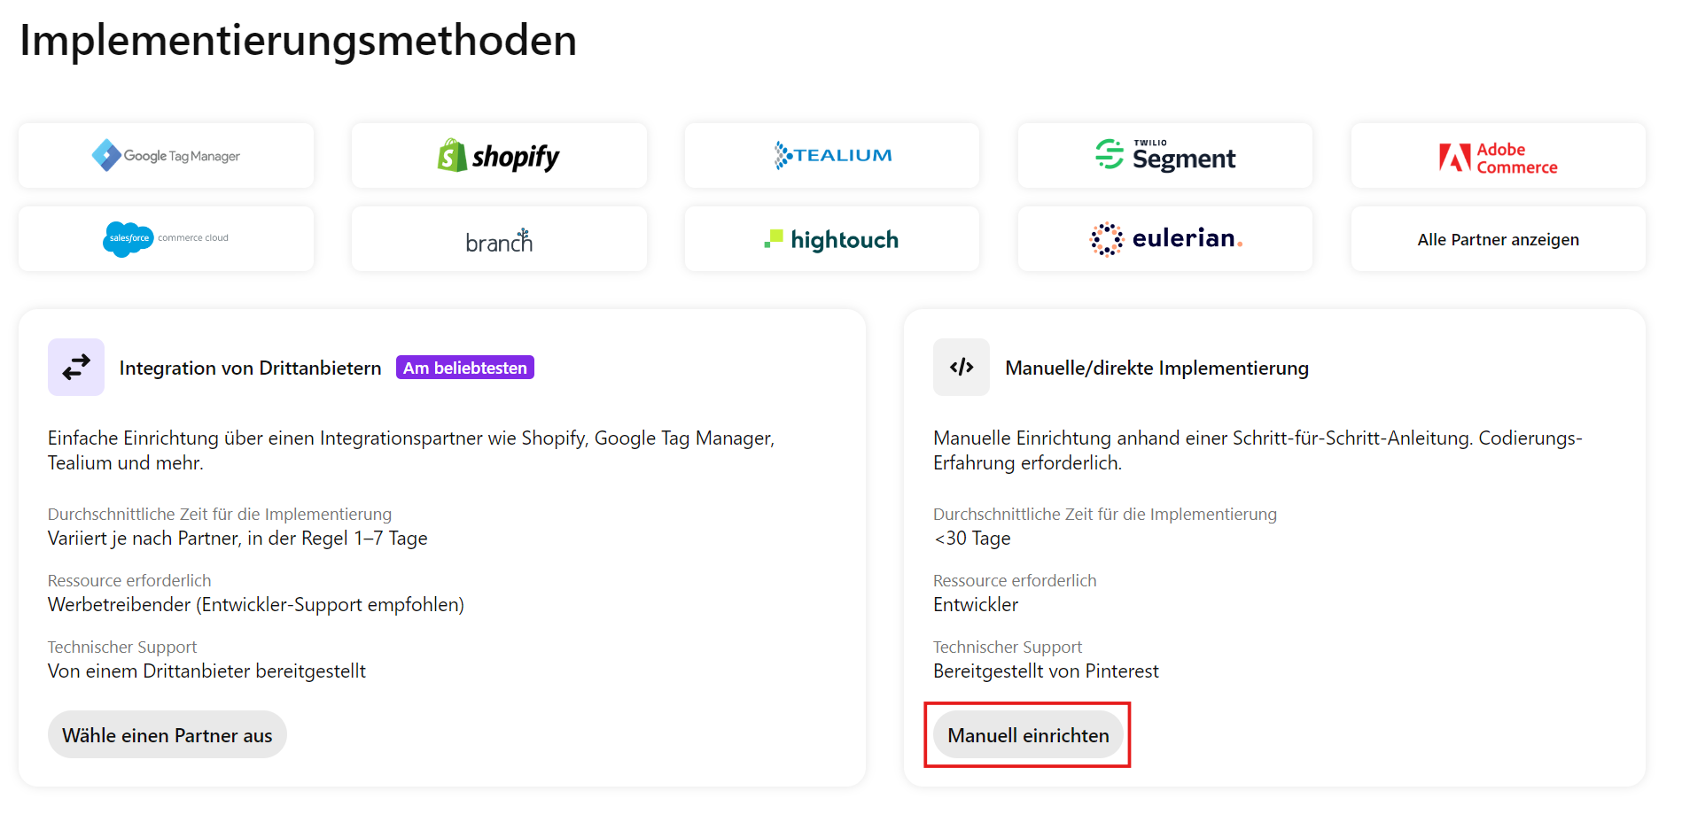Pick the Adobe Commerce partner card
The width and height of the screenshot is (1682, 822).
click(1499, 156)
